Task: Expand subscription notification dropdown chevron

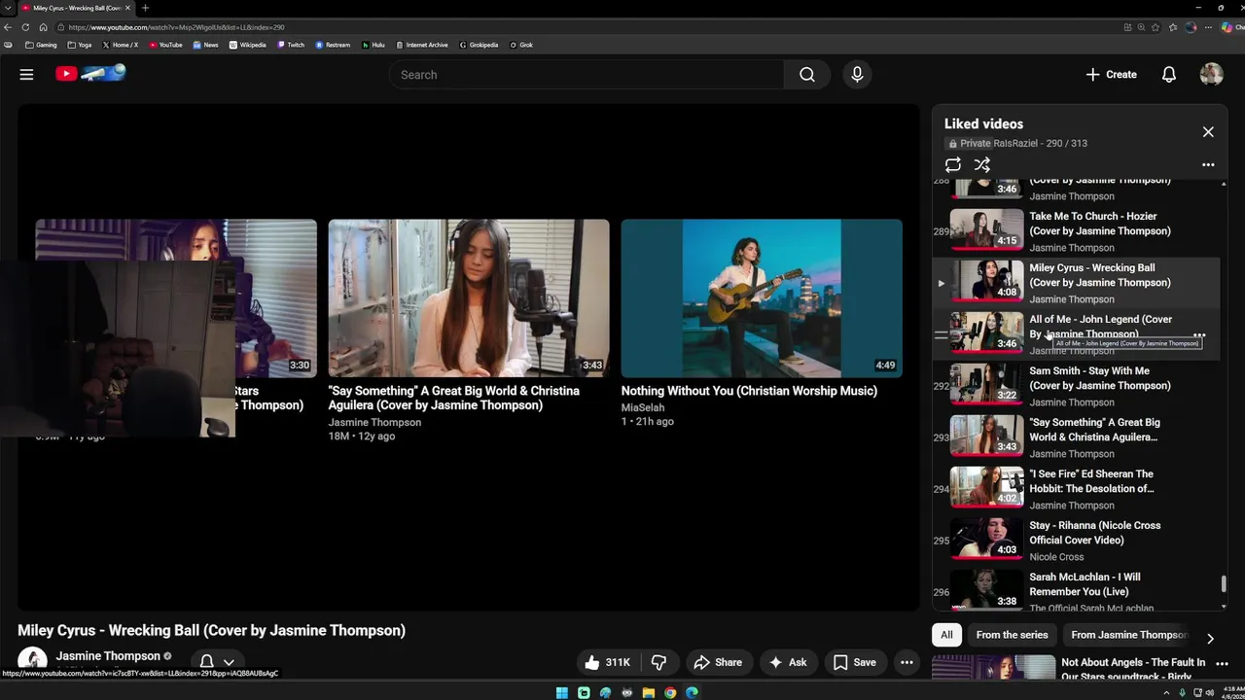Action: (x=229, y=662)
